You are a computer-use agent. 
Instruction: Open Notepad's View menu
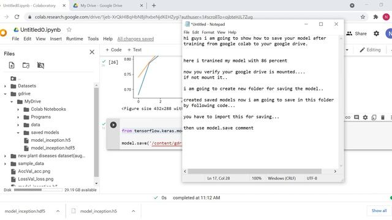(221, 32)
